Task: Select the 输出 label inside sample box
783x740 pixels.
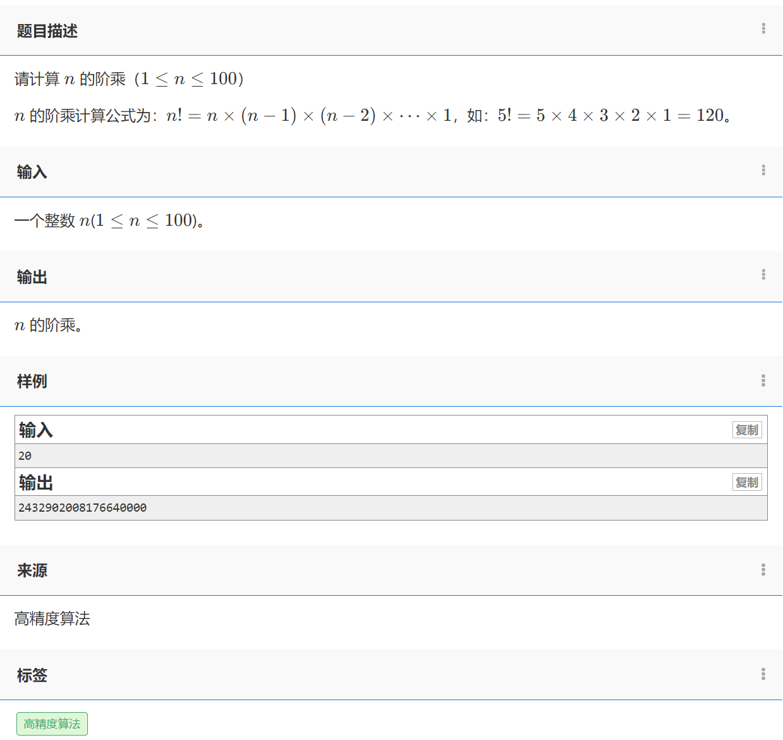Action: [x=35, y=482]
